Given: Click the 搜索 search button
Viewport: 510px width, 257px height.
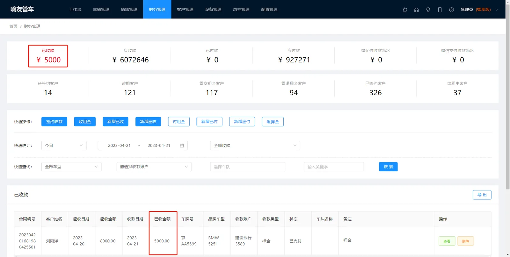Looking at the screenshot, I should click(x=388, y=167).
